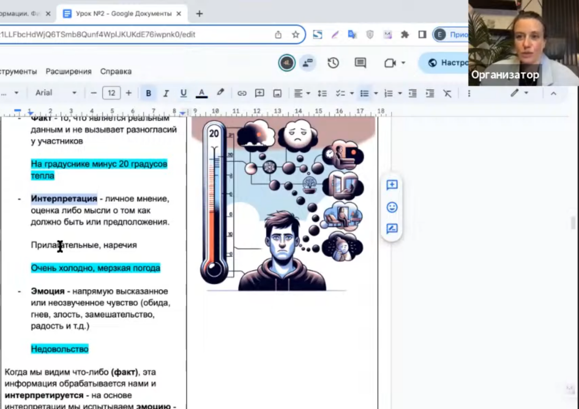579x409 pixels.
Task: Add comment using the side panel icon
Action: pyautogui.click(x=392, y=185)
